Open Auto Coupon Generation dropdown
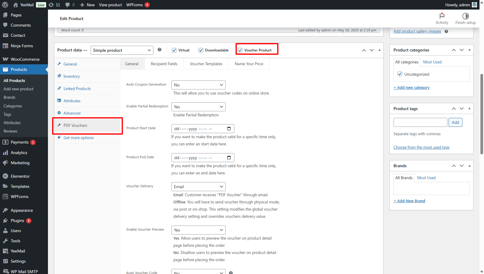This screenshot has height=274, width=484. pyautogui.click(x=198, y=85)
